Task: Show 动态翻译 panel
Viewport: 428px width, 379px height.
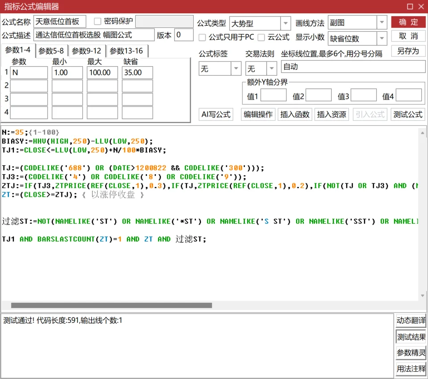Action: click(411, 320)
